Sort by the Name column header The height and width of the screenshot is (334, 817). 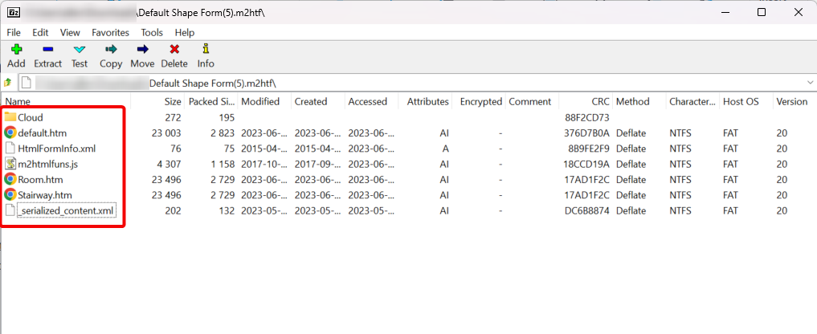point(66,102)
